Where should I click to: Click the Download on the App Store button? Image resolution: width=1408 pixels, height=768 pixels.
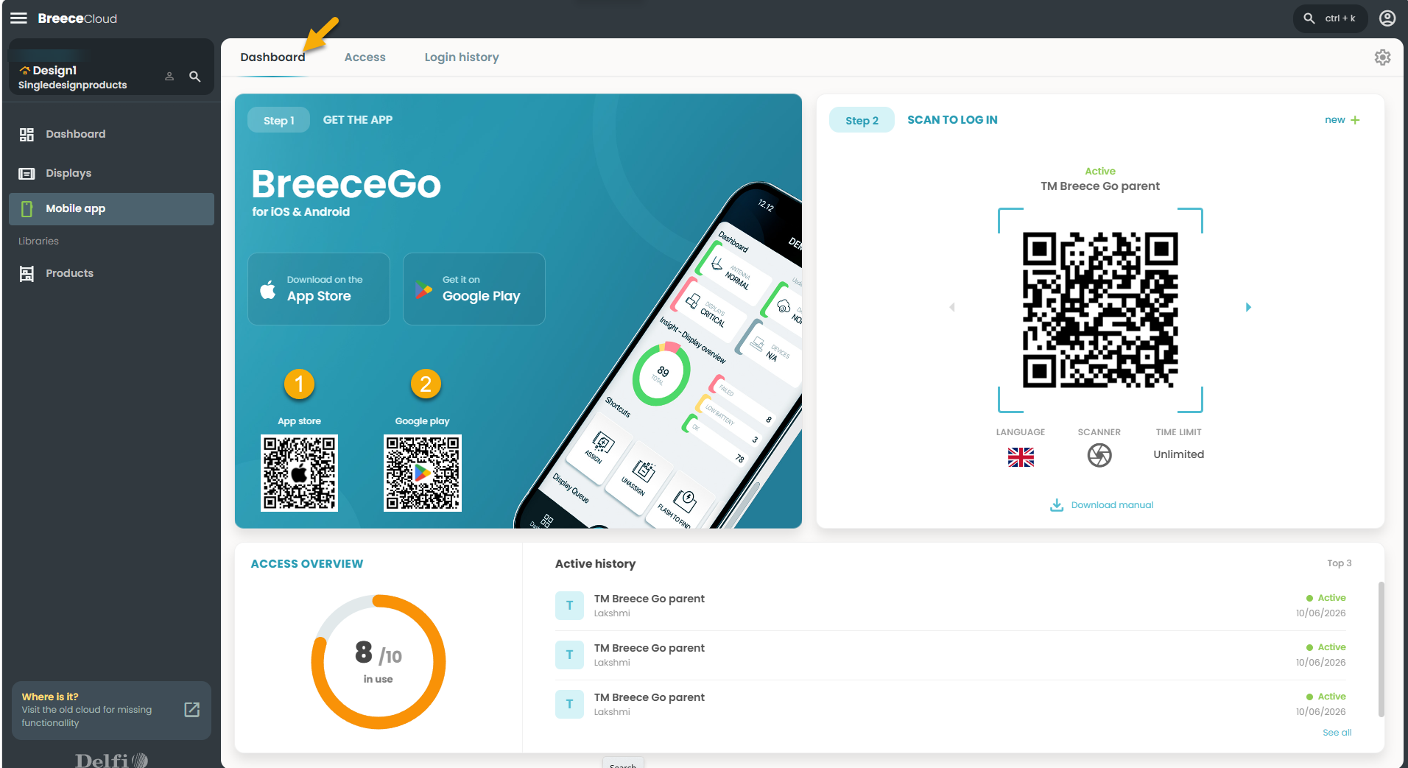tap(319, 289)
